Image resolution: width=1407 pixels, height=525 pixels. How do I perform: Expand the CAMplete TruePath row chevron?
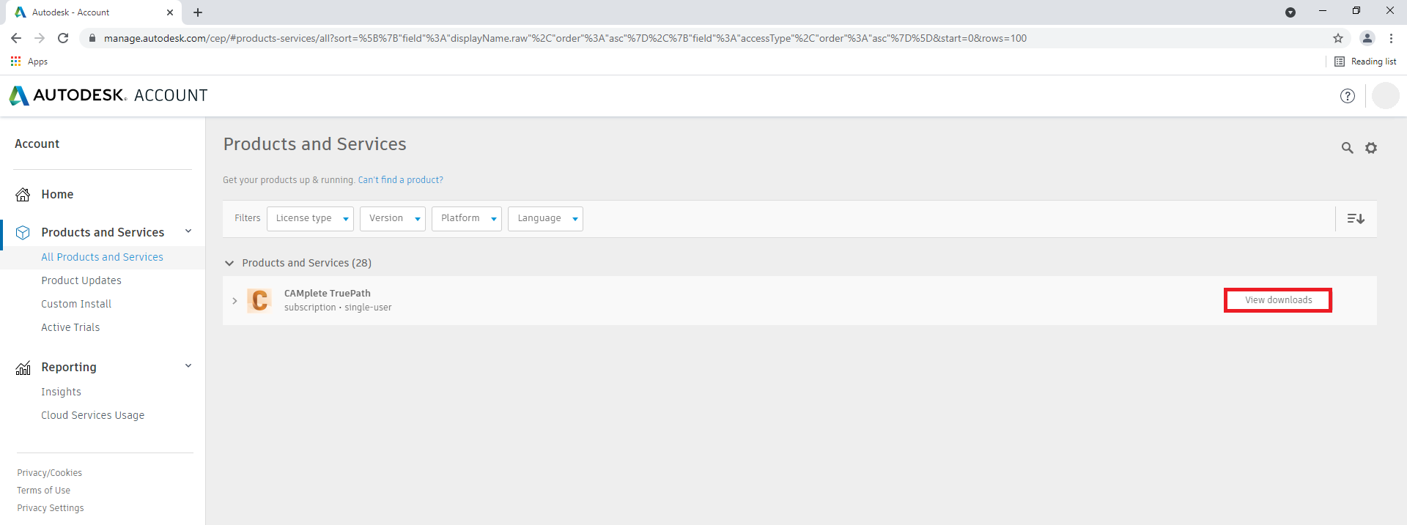[234, 301]
